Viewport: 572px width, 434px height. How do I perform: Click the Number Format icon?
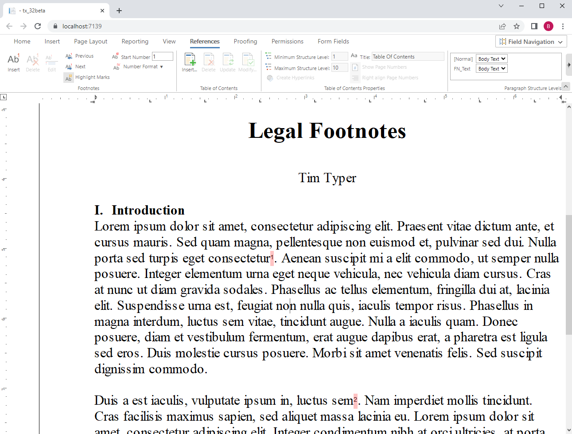[117, 66]
